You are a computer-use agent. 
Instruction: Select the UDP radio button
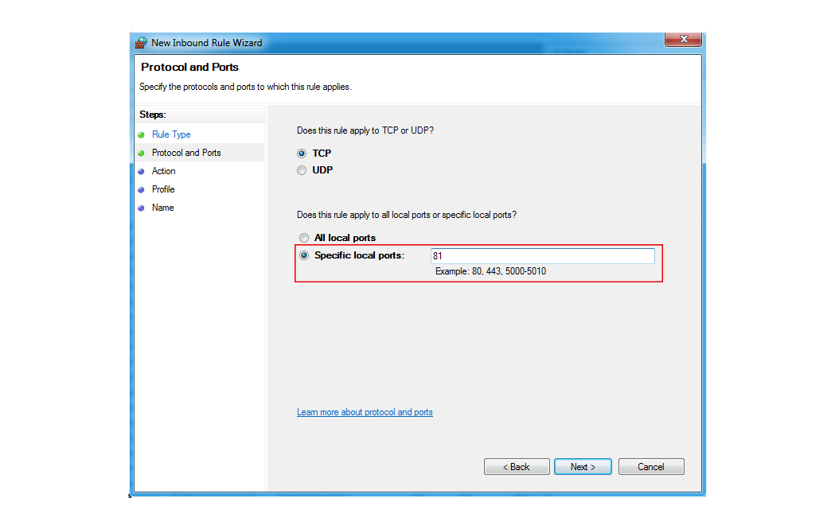point(302,170)
